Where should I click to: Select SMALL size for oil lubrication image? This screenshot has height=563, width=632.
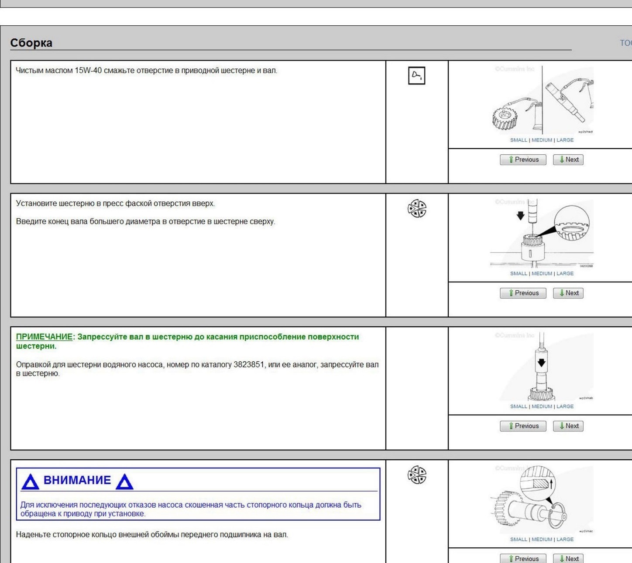click(x=519, y=140)
